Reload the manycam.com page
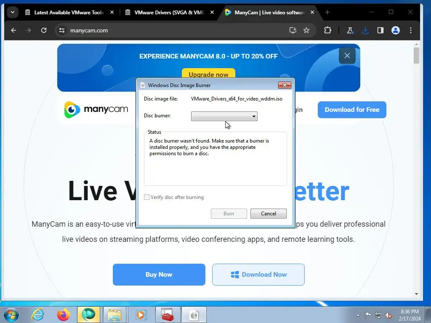 (x=44, y=30)
